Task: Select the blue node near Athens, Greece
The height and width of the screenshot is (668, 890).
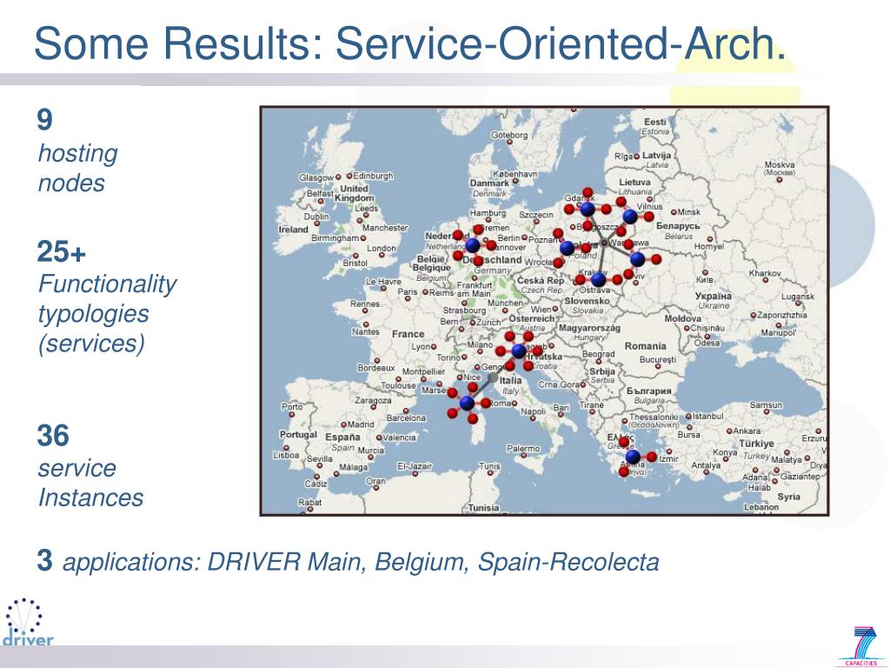Action: coord(633,456)
